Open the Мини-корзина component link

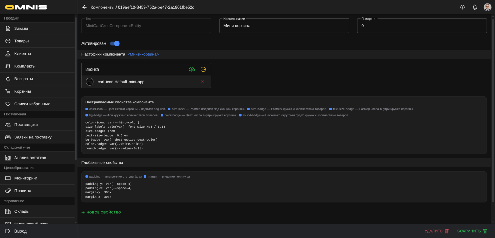pos(143,54)
